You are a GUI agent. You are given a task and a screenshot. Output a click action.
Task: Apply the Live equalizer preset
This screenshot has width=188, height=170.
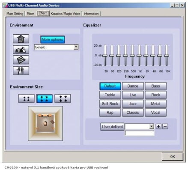(x=133, y=95)
